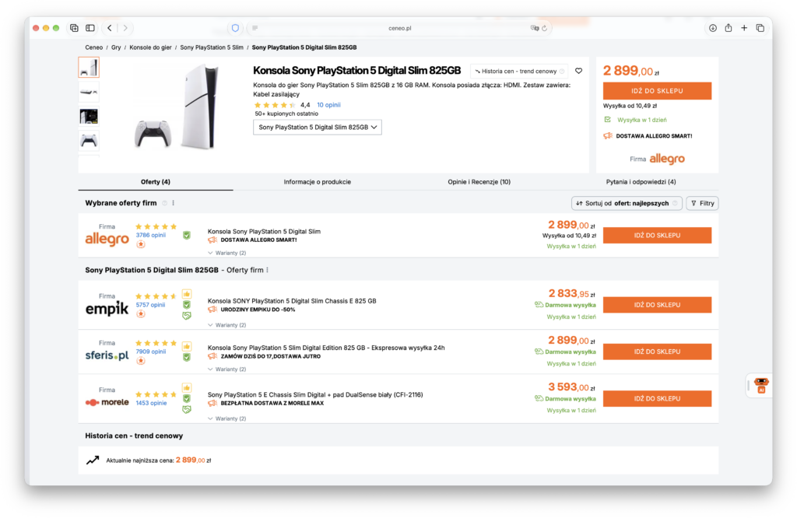Click the empik shop logo
Image resolution: width=797 pixels, height=518 pixels.
point(107,308)
